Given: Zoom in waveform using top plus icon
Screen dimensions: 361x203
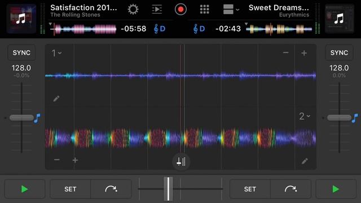Looking at the screenshot, I should tap(304, 53).
